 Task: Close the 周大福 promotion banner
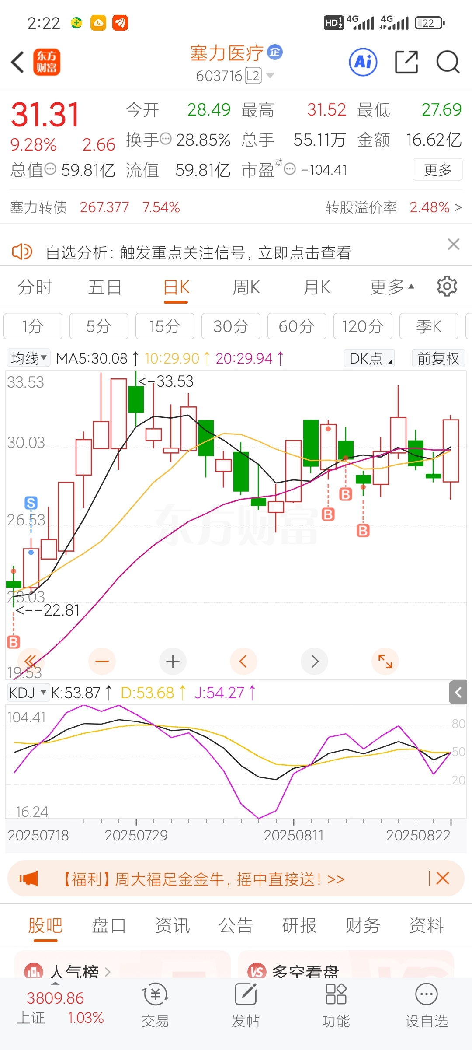coord(443,878)
